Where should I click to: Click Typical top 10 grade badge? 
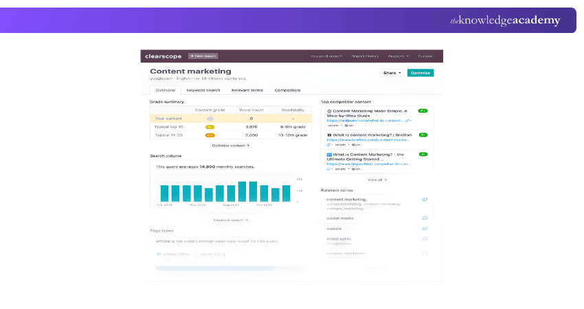point(210,127)
